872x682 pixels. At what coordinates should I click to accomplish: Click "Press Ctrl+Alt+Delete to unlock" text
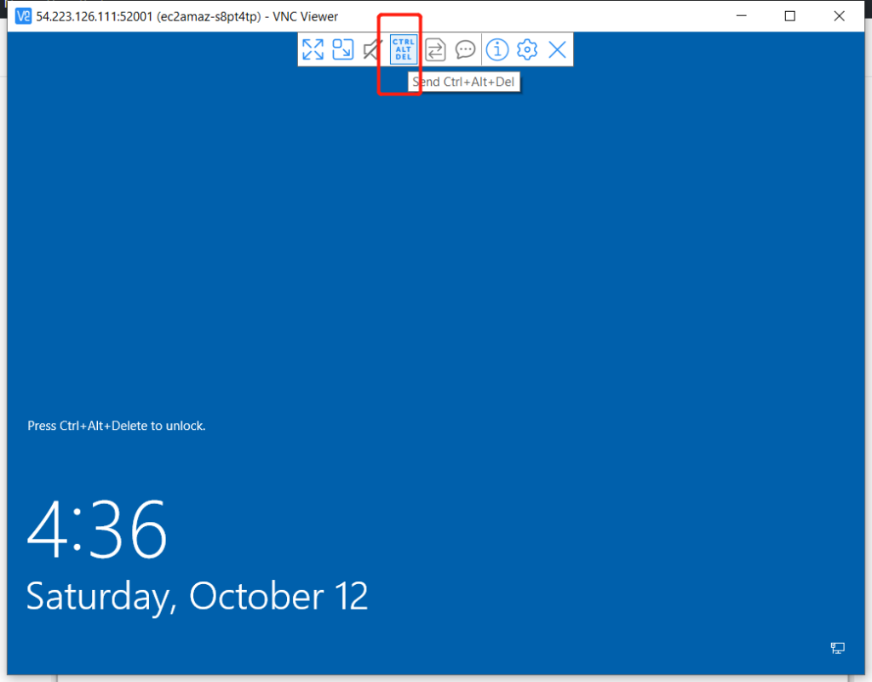pos(117,426)
